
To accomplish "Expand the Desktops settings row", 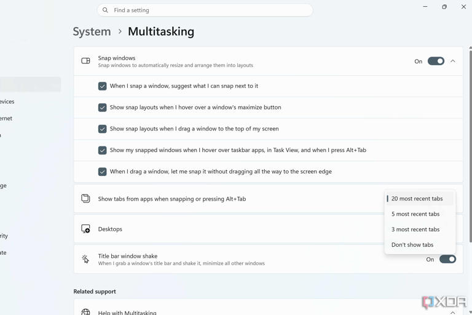I will (268, 229).
